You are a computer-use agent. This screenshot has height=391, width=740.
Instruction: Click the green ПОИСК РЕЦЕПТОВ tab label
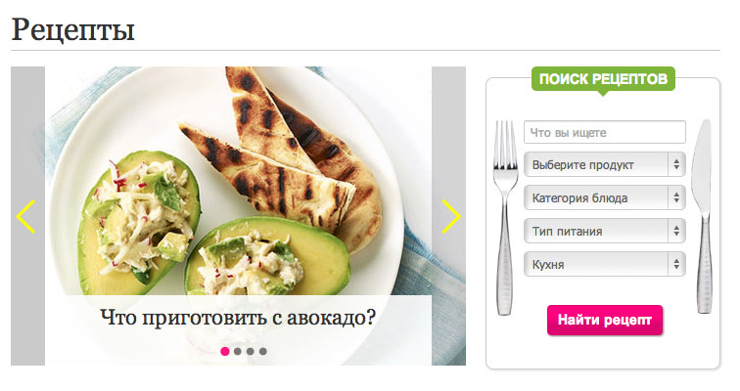(603, 78)
